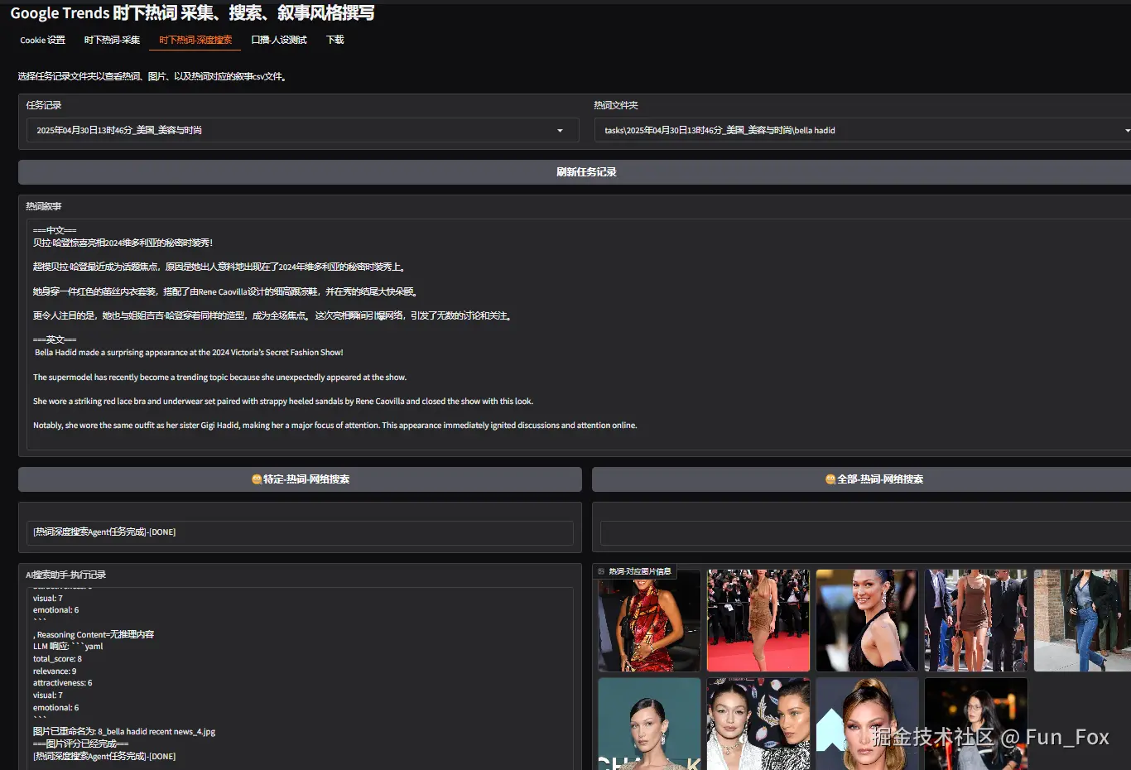Click the line starting 'The supermodel has recently'
This screenshot has height=770, width=1131.
tap(219, 378)
